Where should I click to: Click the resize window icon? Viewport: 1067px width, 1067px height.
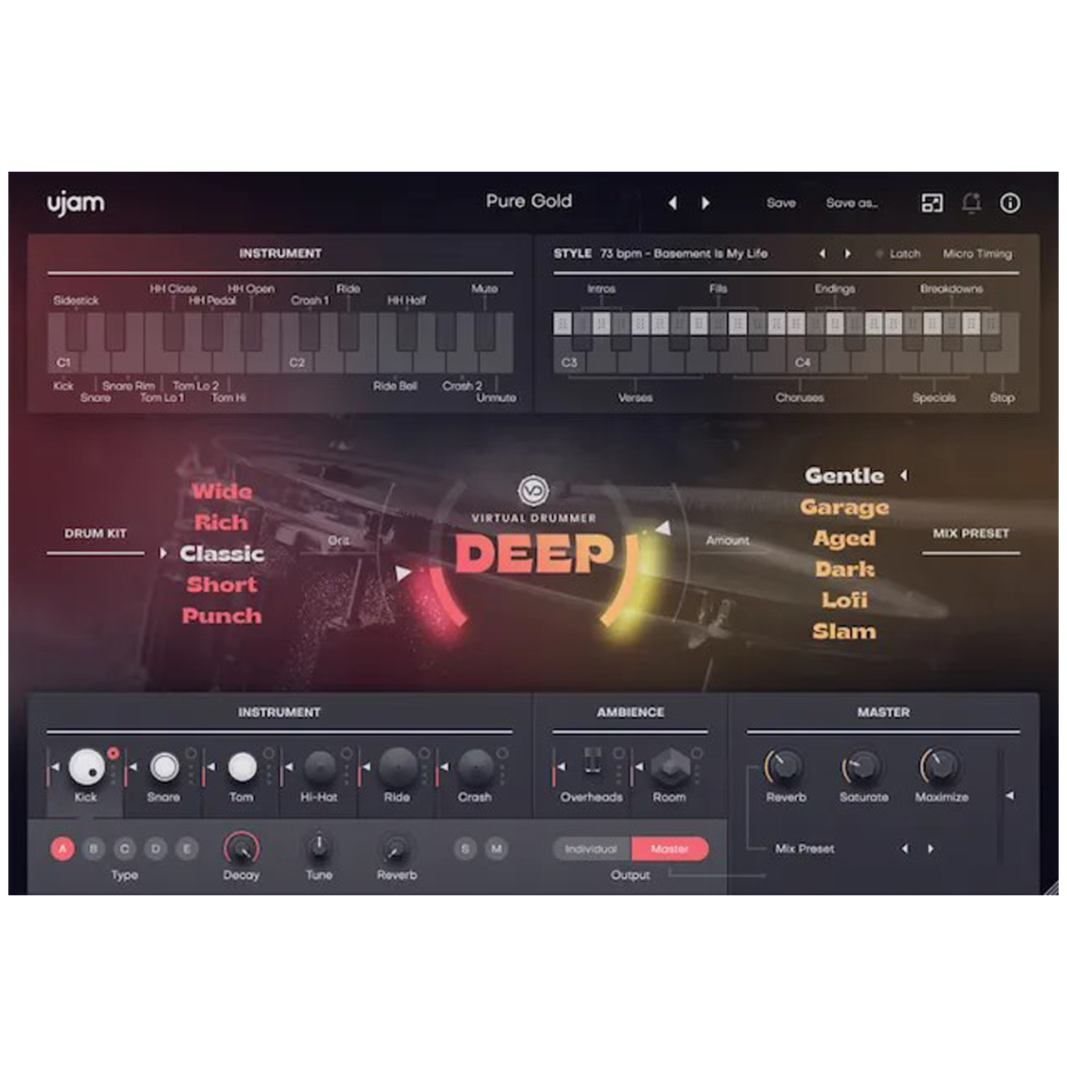pos(932,203)
